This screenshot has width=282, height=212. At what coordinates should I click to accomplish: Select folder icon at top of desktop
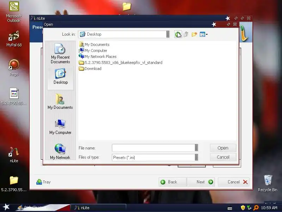[127, 7]
